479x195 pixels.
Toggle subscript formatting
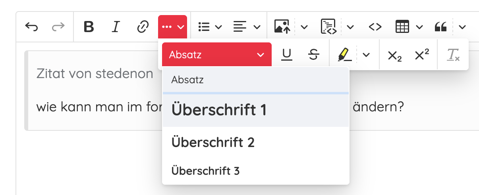[x=394, y=55]
